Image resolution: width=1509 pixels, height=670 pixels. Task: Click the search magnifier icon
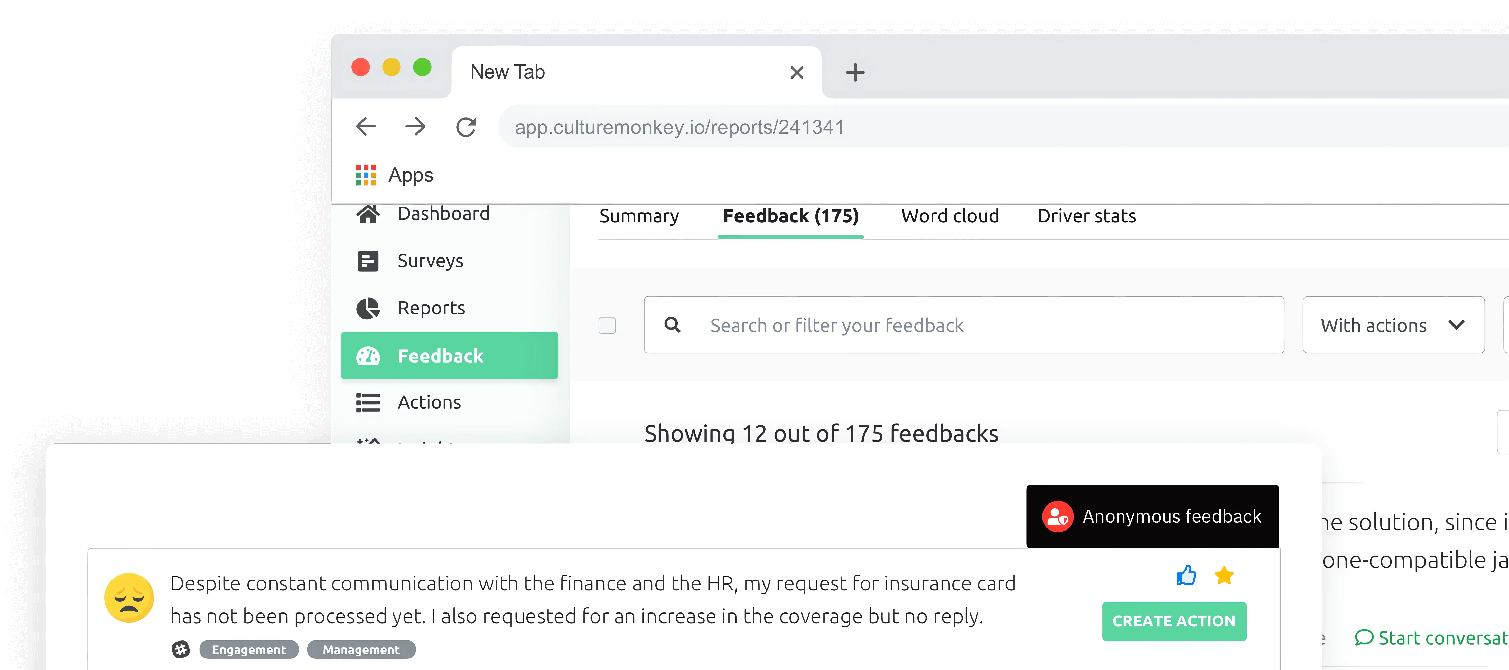673,325
